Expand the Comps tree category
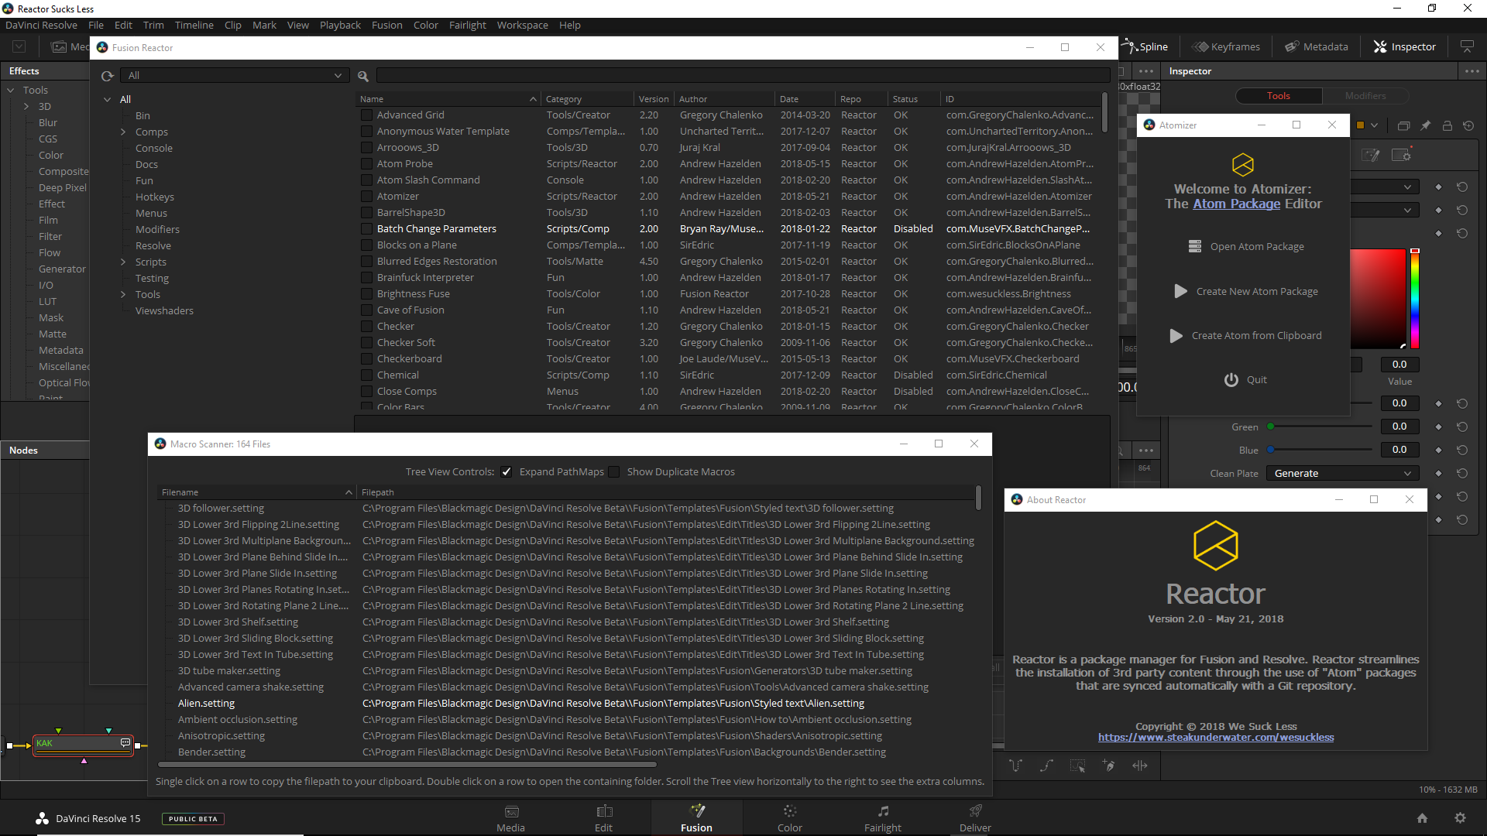 pos(123,132)
